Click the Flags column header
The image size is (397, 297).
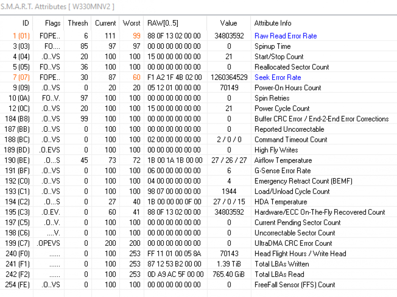(52, 23)
